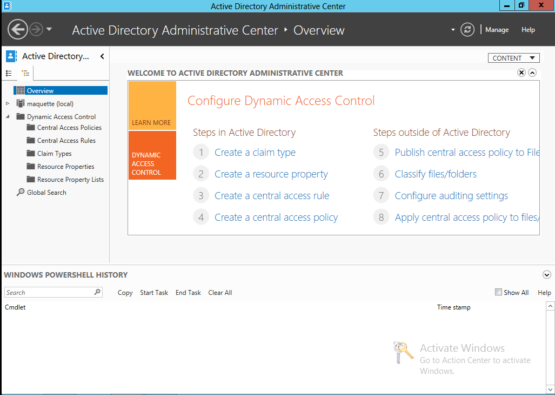Collapse the navigation pane chevron
The width and height of the screenshot is (555, 395).
point(102,56)
